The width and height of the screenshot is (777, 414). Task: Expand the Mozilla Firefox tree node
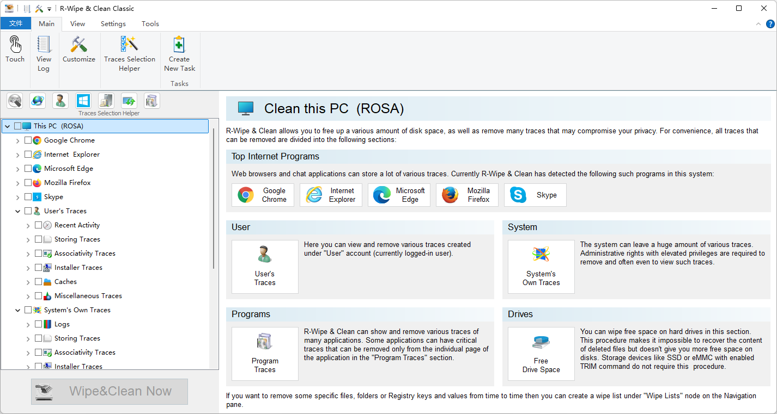(x=17, y=183)
